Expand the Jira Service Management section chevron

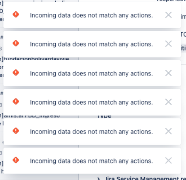98,179
